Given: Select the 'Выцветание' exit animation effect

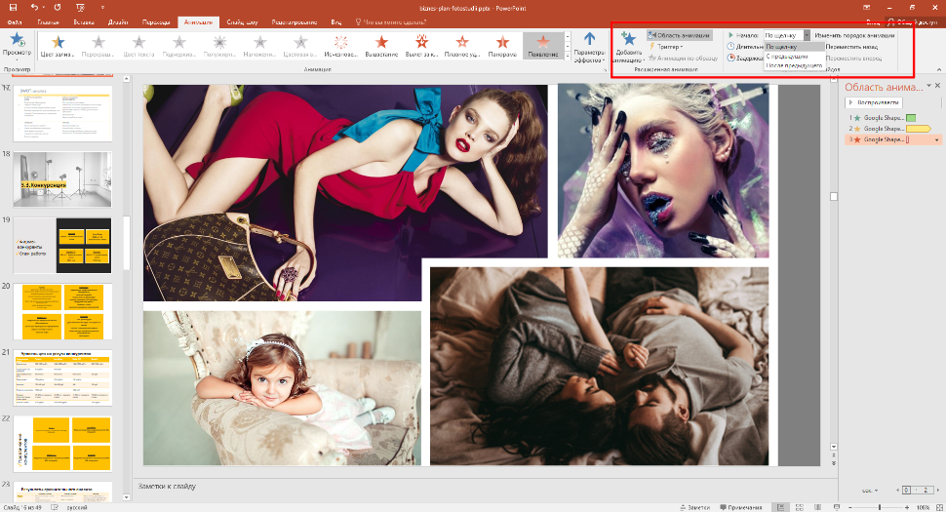Looking at the screenshot, I should coord(381,45).
